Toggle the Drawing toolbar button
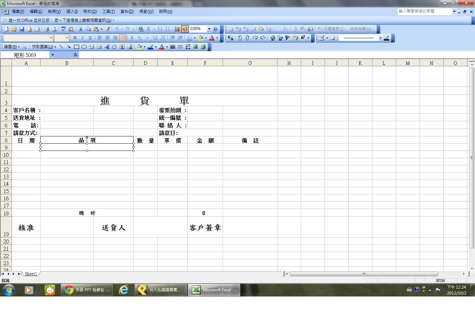475x309 pixels. pos(185,29)
